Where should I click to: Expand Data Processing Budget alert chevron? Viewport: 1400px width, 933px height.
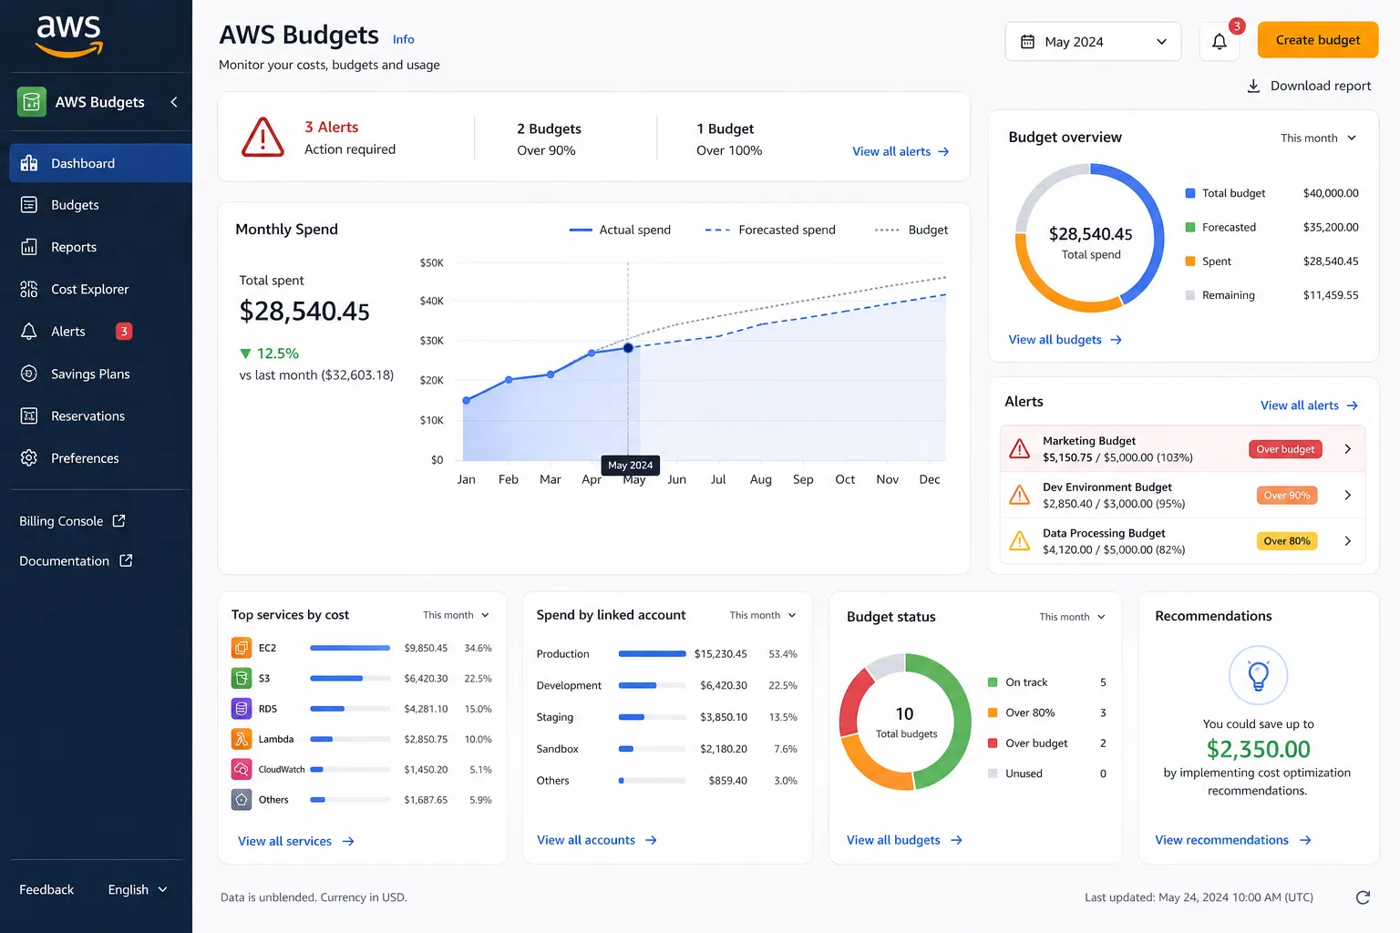point(1348,541)
